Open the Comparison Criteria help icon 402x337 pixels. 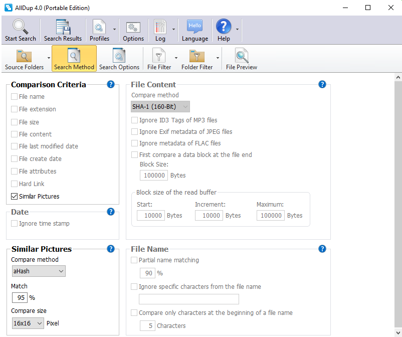pos(111,84)
